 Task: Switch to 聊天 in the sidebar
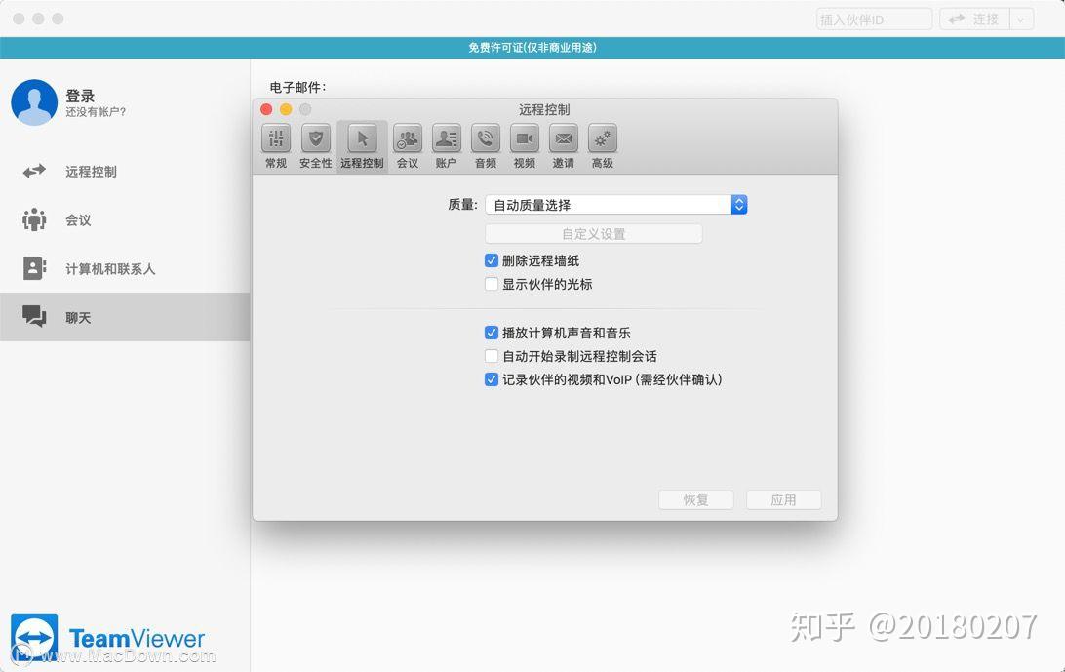[78, 317]
